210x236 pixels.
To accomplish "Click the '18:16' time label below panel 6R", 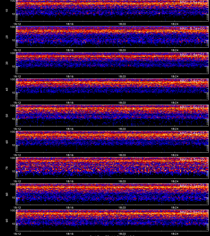I will tap(70, 155).
